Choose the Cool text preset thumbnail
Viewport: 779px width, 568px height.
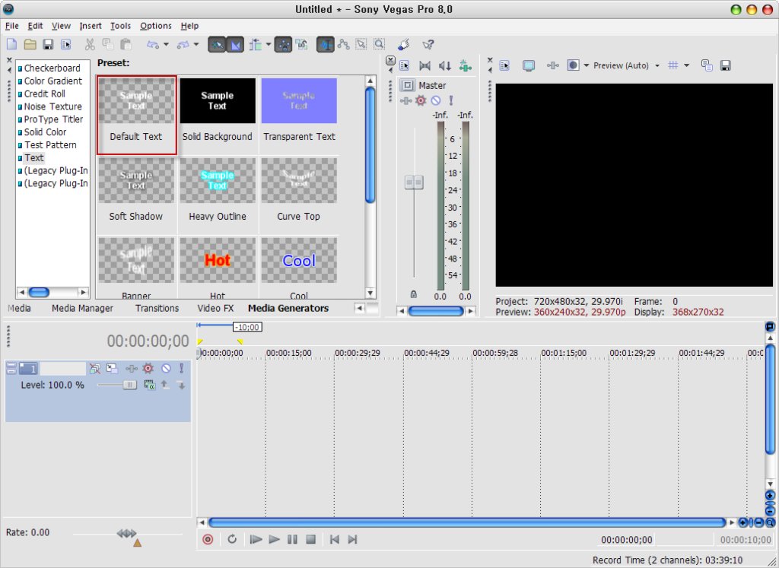299,261
